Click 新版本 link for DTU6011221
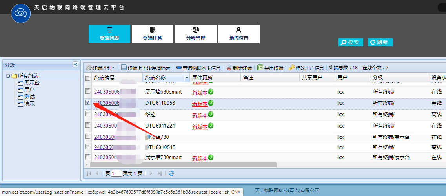The width and height of the screenshot is (446, 196). 200,127
